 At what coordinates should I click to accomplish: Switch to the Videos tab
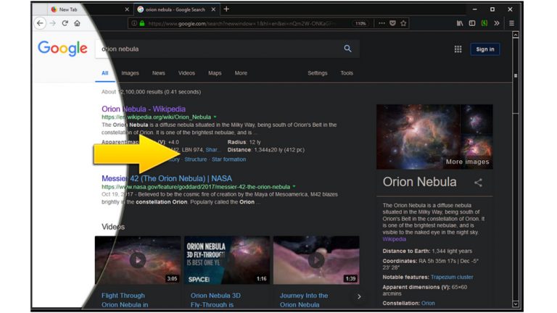pos(186,73)
